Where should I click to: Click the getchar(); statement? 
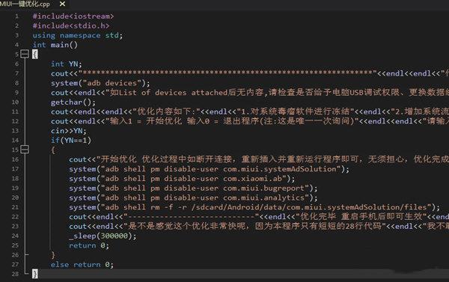tap(73, 102)
